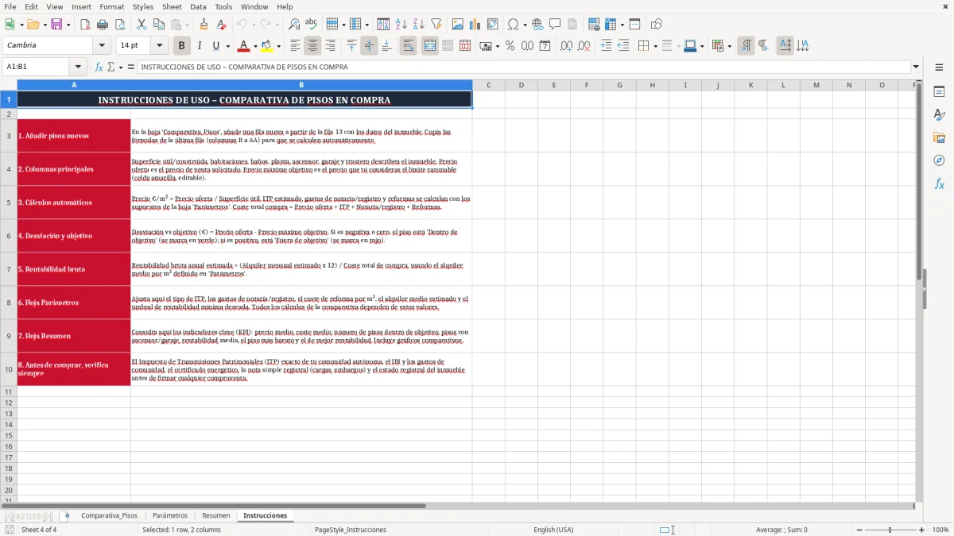Toggle Underline formatting
The height and width of the screenshot is (536, 954).
pyautogui.click(x=215, y=46)
